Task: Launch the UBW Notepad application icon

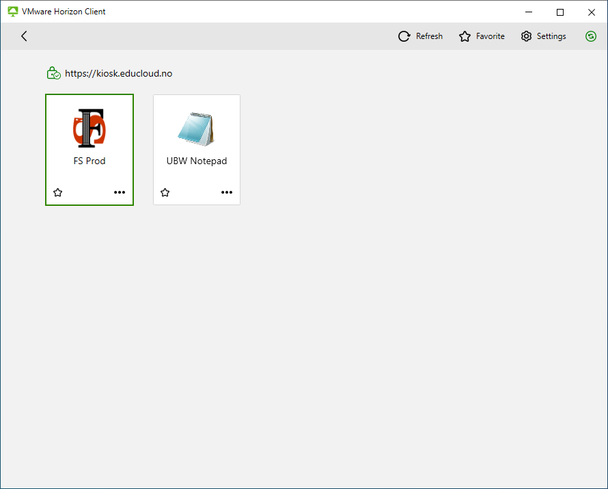Action: click(x=196, y=129)
